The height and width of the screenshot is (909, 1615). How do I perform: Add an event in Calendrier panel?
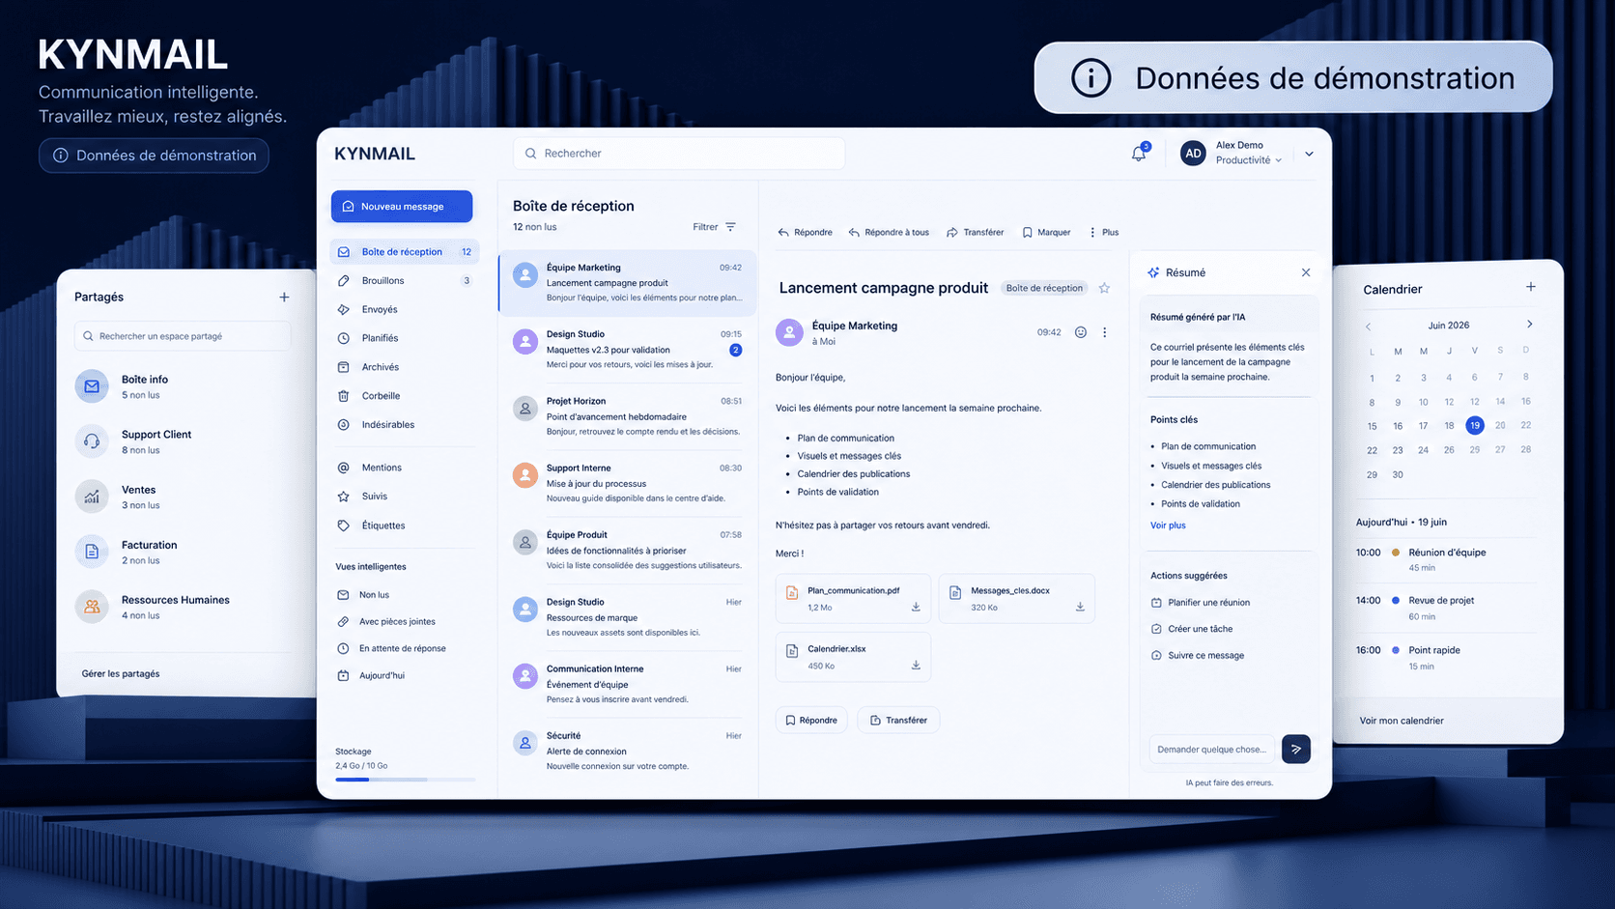[x=1530, y=287]
